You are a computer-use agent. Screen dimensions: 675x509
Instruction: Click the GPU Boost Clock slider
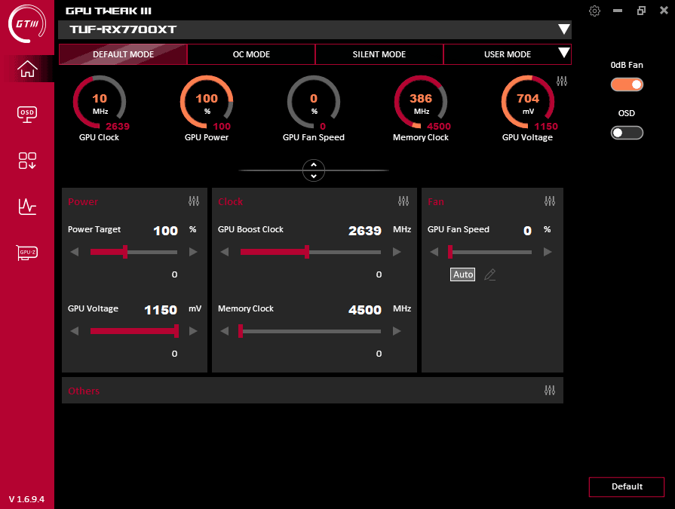(311, 252)
